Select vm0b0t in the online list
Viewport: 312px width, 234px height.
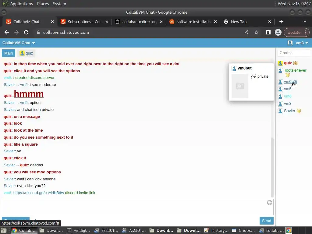(x=290, y=82)
